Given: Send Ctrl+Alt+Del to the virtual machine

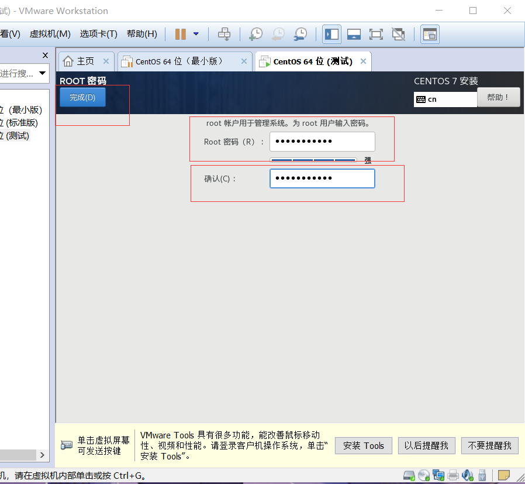Looking at the screenshot, I should (x=224, y=34).
